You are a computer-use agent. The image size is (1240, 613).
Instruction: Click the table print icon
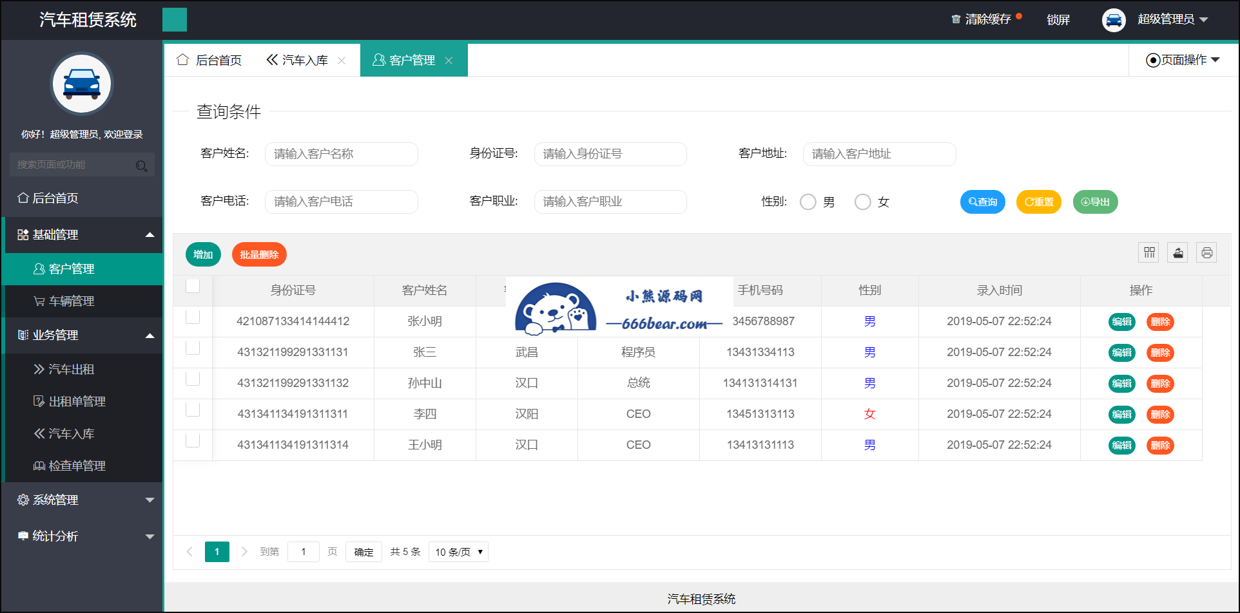(1206, 252)
